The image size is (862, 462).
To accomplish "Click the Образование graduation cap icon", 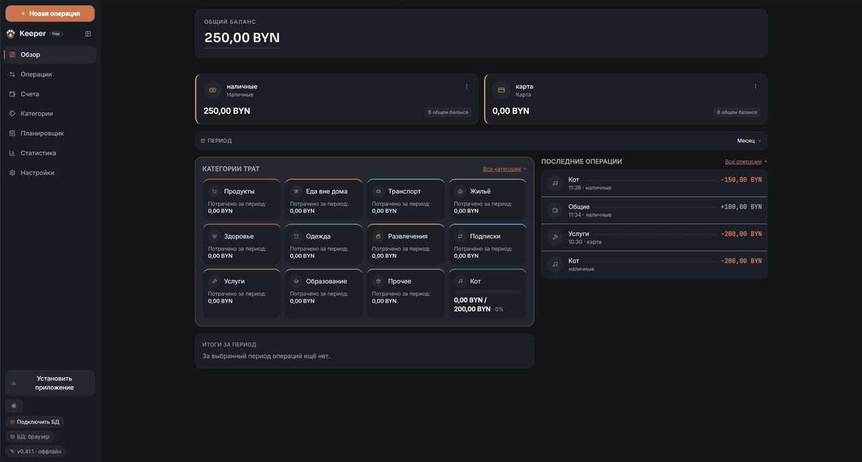I will tap(296, 281).
